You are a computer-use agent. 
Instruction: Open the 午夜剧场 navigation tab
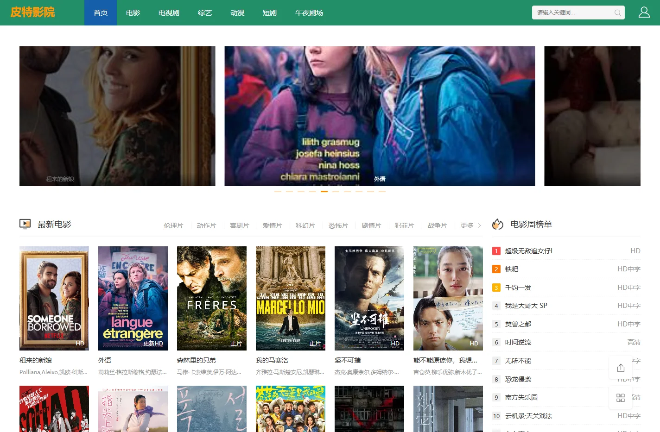[309, 13]
